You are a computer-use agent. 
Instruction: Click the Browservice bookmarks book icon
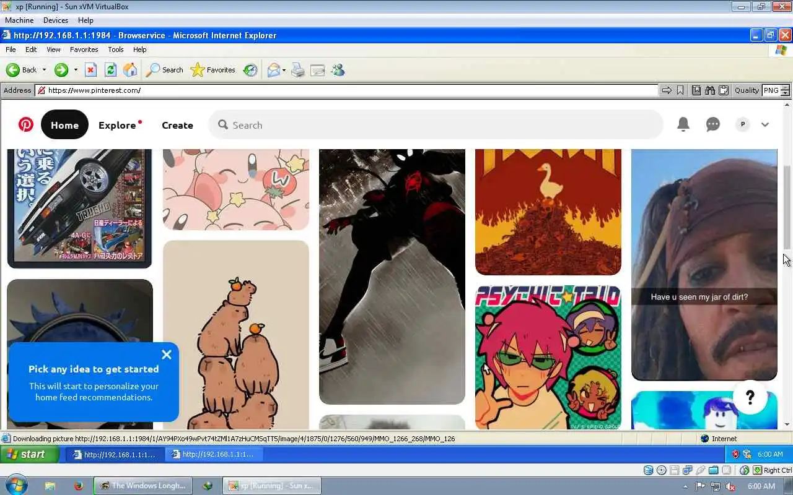coord(696,90)
